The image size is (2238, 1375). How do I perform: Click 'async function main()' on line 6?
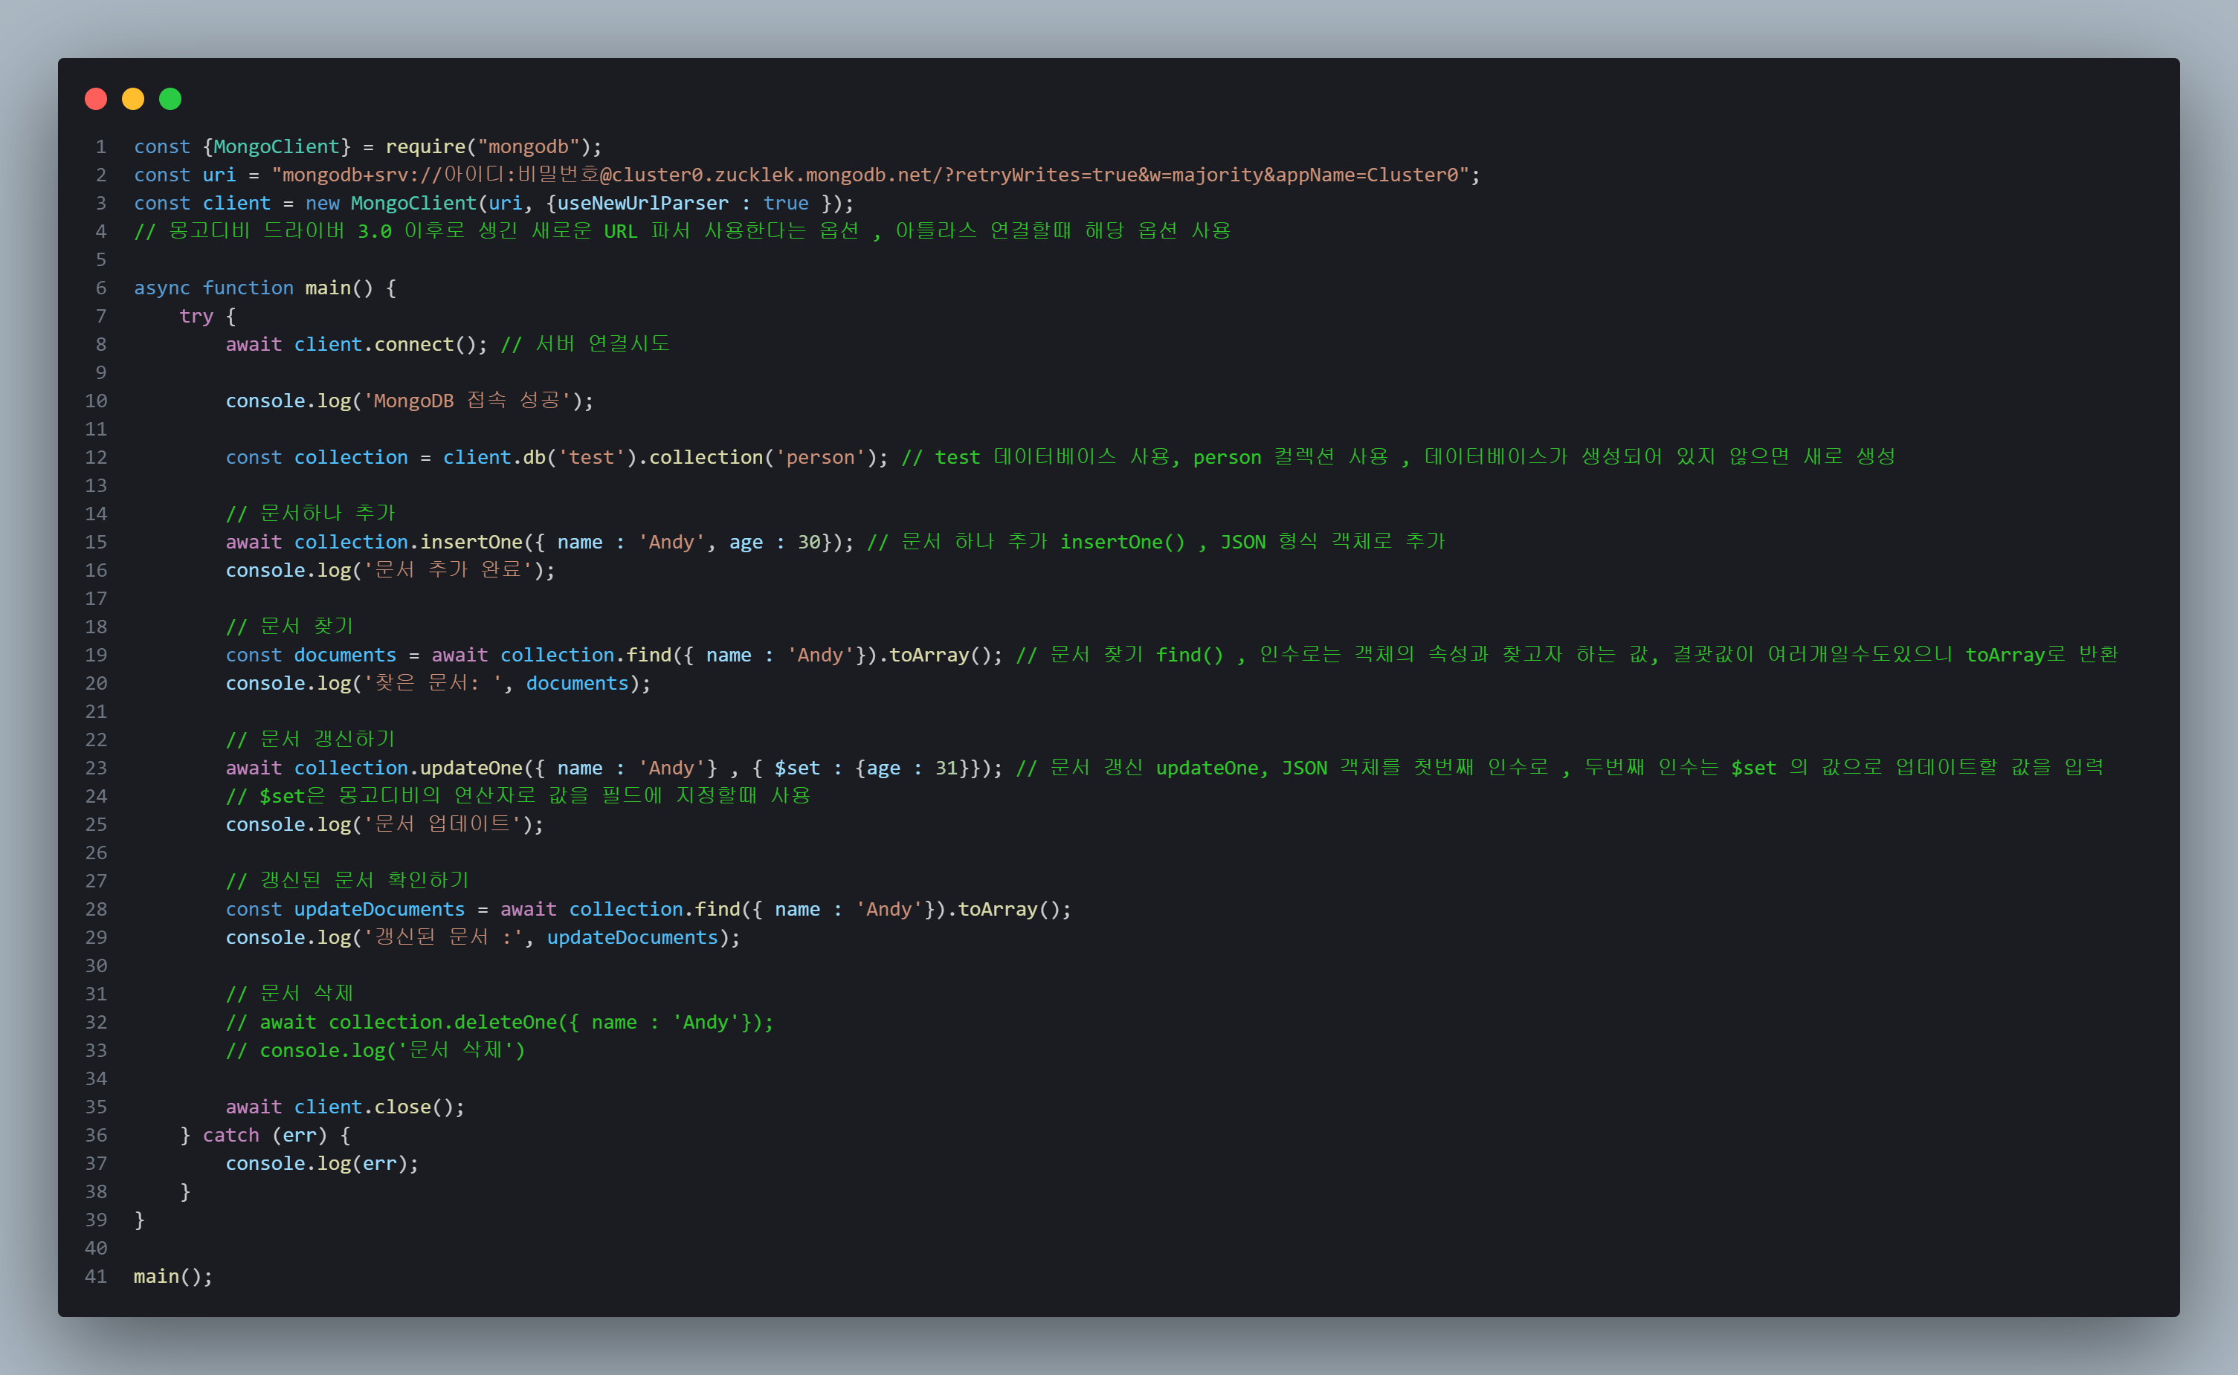(x=254, y=288)
